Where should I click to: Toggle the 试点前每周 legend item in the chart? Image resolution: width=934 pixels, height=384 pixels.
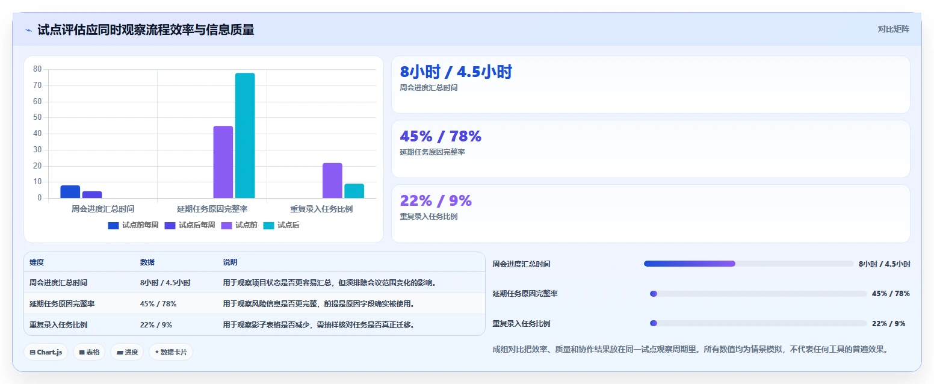133,225
